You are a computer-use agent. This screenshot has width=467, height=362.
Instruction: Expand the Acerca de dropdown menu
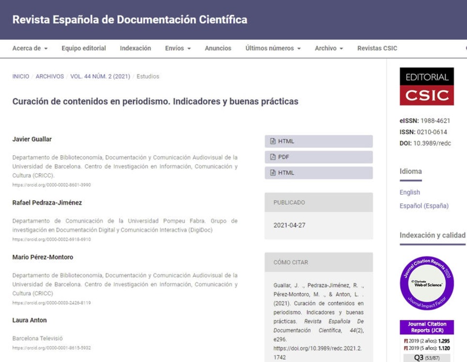point(30,48)
